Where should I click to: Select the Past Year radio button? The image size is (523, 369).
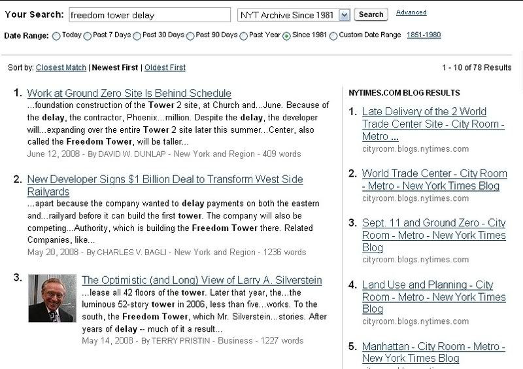(x=243, y=36)
